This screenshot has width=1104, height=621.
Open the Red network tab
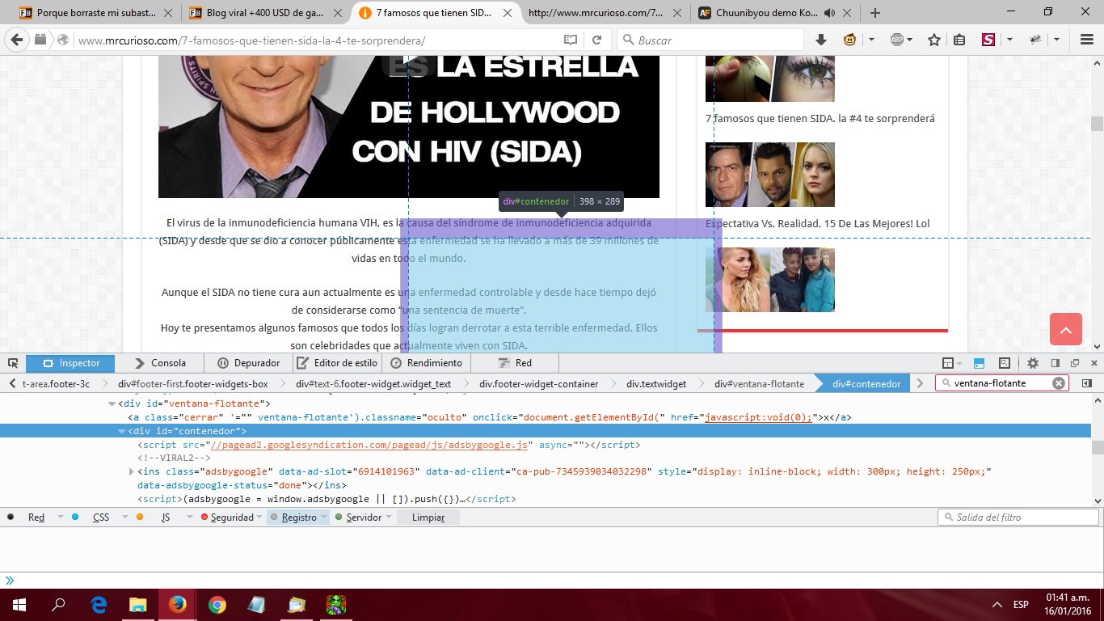click(515, 363)
